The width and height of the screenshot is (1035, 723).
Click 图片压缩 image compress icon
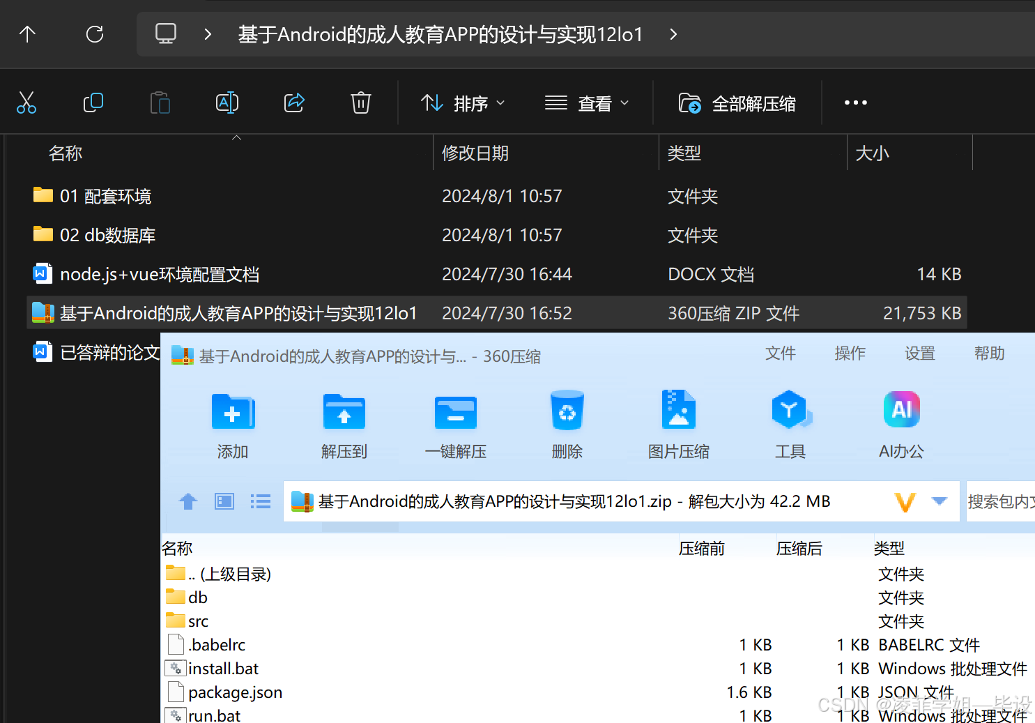pyautogui.click(x=679, y=424)
